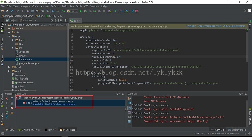Click the AVD Manager toolbar icon
Viewport: 252px width, 137px height.
click(110, 11)
